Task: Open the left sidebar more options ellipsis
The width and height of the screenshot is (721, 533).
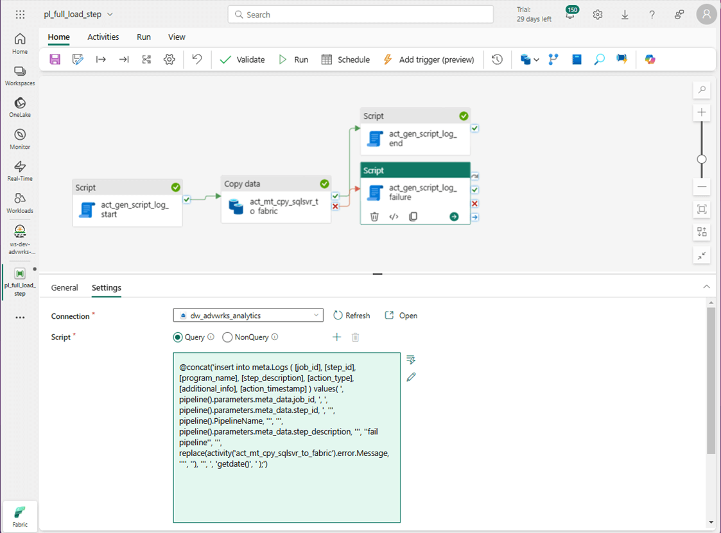Action: tap(21, 317)
